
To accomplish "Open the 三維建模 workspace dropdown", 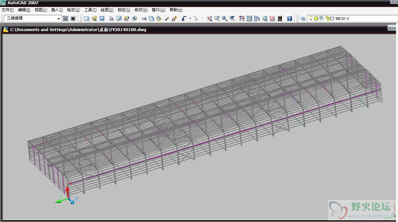I will coord(33,19).
